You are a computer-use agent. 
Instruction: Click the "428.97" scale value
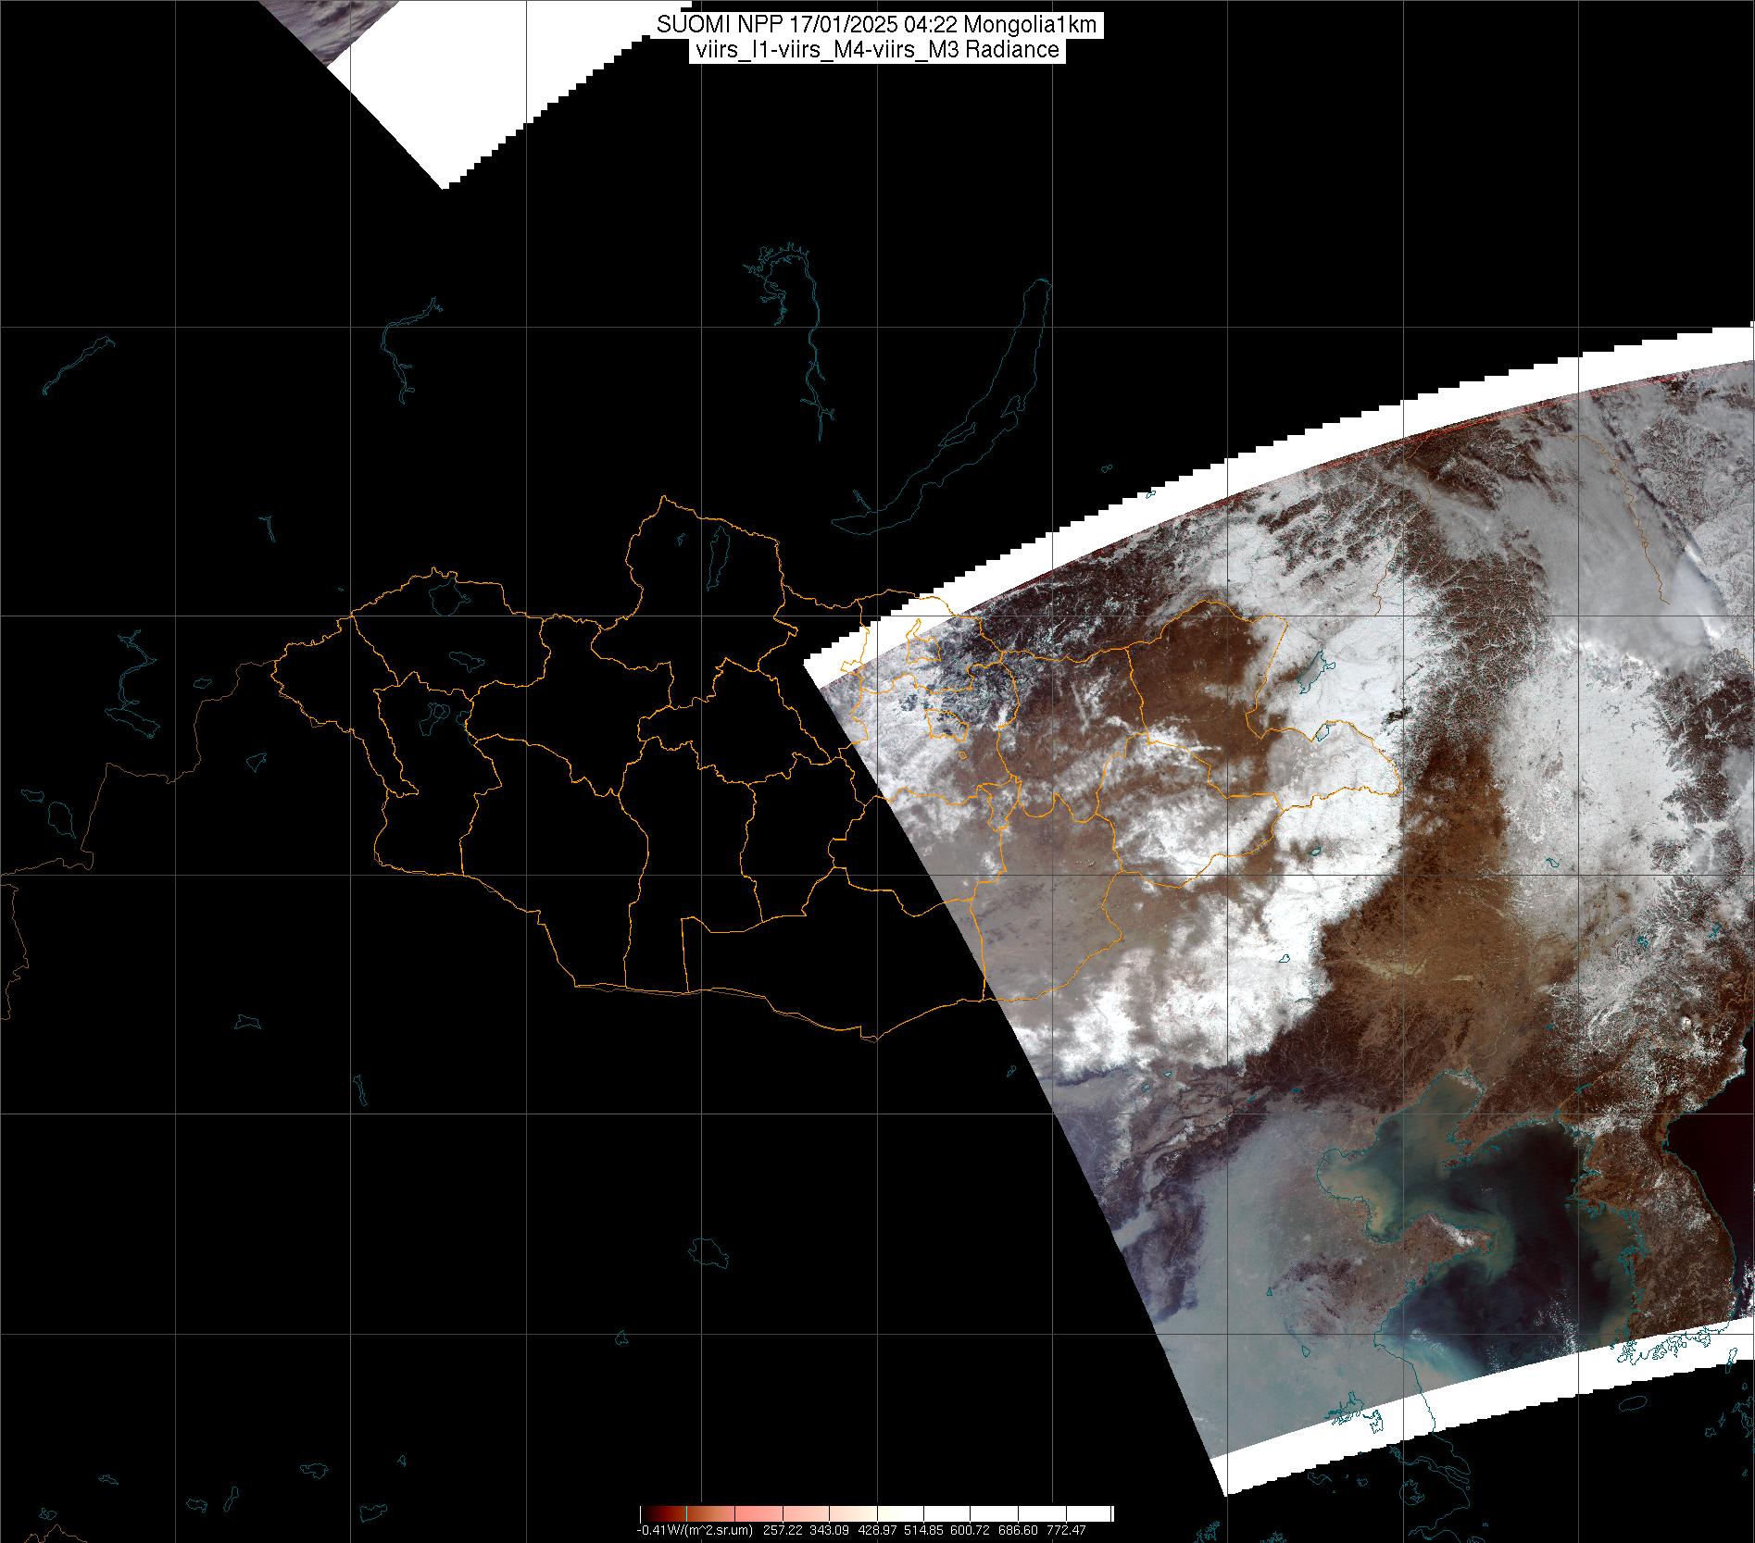(877, 1530)
